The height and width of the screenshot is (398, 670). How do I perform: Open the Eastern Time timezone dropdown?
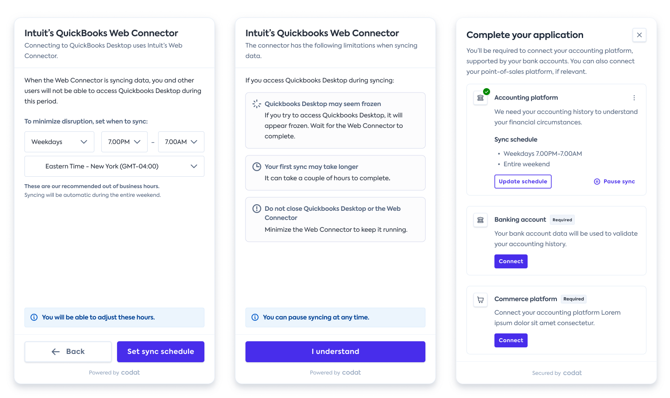coord(114,166)
